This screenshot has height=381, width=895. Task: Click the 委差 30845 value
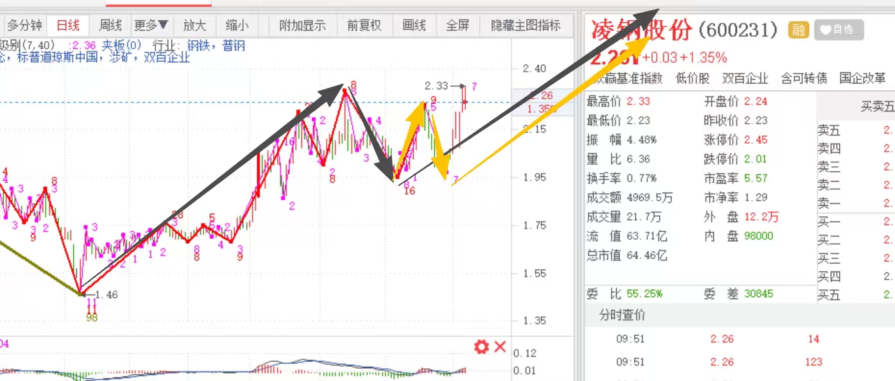point(759,294)
